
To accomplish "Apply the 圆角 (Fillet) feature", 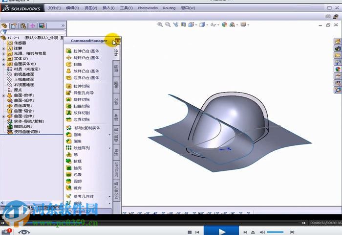I will (74, 135).
